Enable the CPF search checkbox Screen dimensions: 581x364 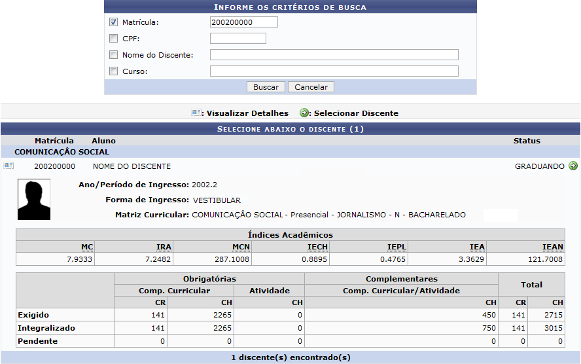pyautogui.click(x=113, y=39)
